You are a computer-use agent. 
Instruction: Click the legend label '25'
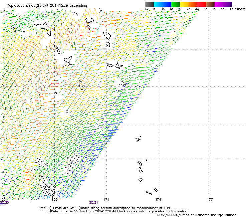[189, 9]
